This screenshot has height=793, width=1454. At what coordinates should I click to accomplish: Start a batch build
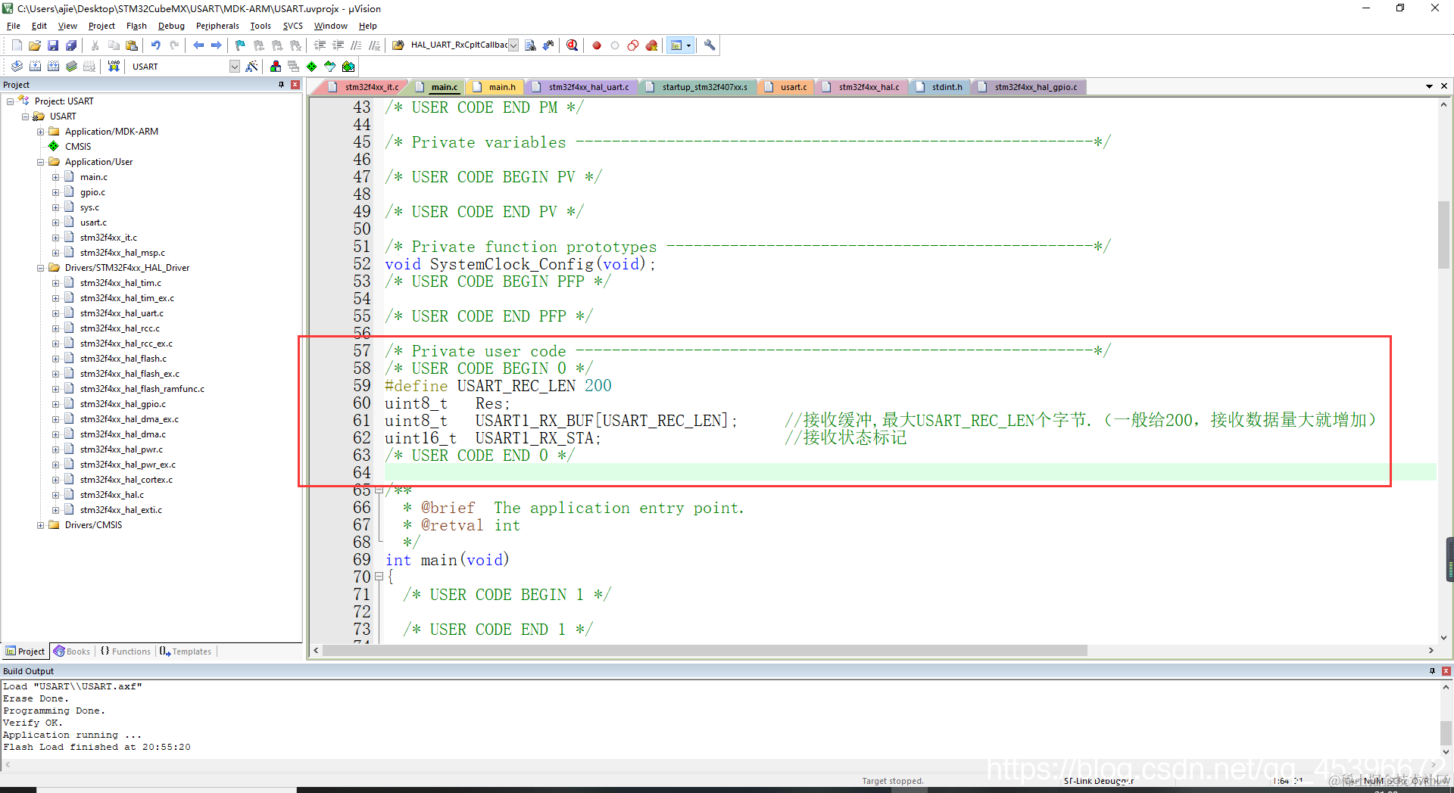(x=71, y=67)
